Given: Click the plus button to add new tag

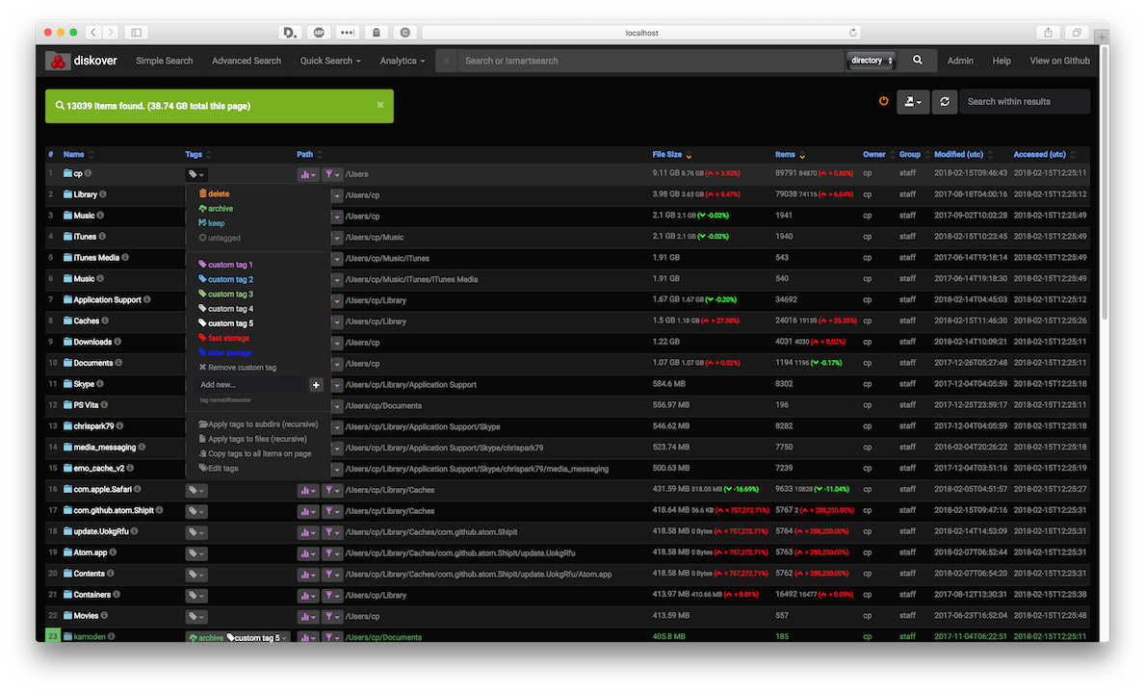Looking at the screenshot, I should pyautogui.click(x=316, y=384).
